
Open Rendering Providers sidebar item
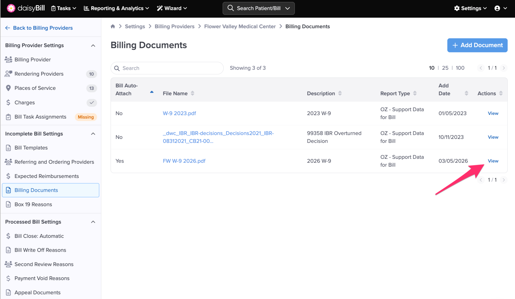pos(39,74)
